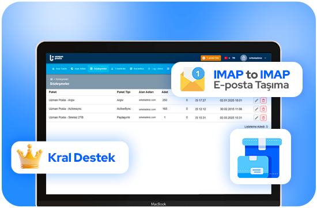Edit the Uzman Posta - Sınırsız 2TB row

256,118
